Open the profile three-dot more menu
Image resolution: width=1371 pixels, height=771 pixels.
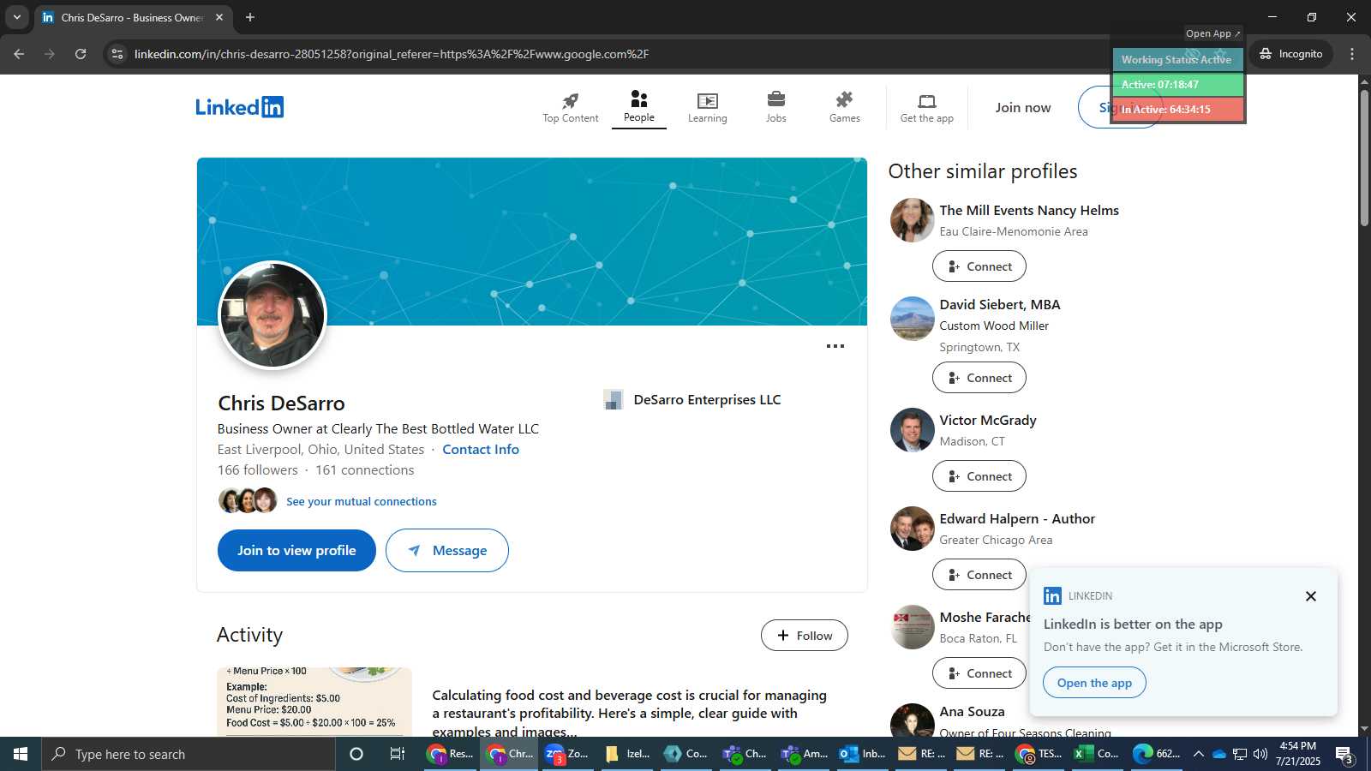coord(835,346)
